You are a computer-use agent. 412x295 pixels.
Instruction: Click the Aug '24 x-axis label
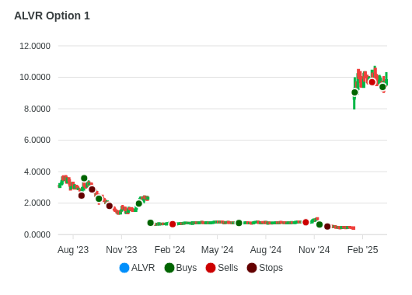266,250
